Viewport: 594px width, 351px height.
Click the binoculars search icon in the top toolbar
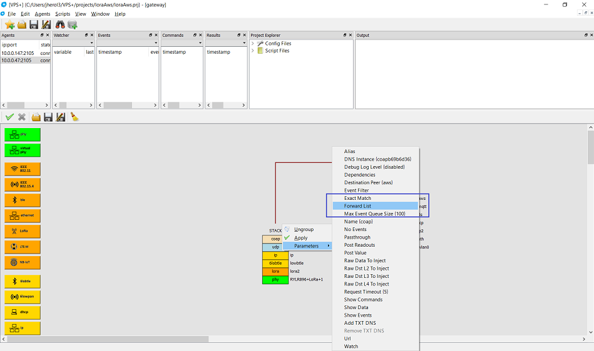[x=60, y=24]
